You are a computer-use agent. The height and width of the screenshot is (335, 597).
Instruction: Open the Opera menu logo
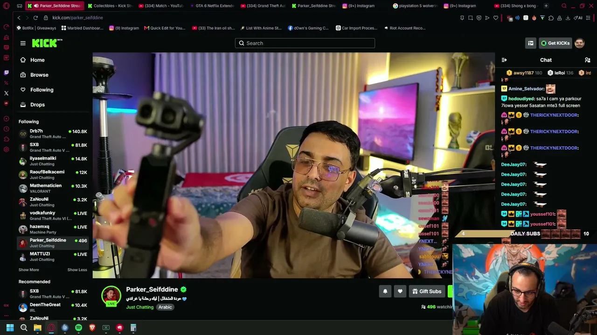(x=6, y=6)
